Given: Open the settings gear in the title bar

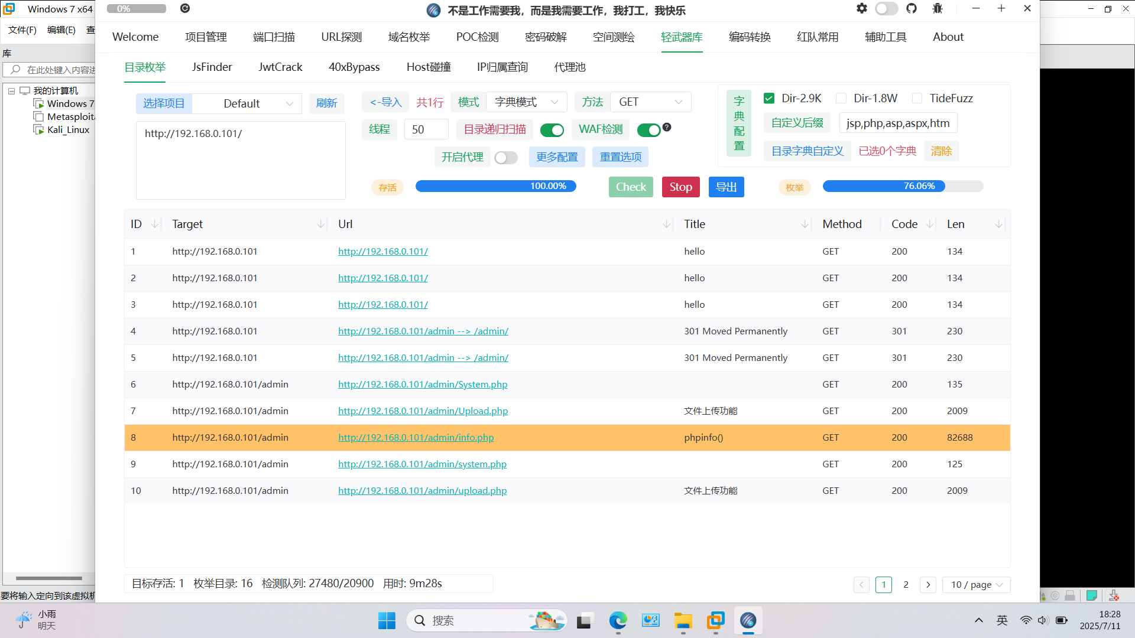Looking at the screenshot, I should click(861, 8).
